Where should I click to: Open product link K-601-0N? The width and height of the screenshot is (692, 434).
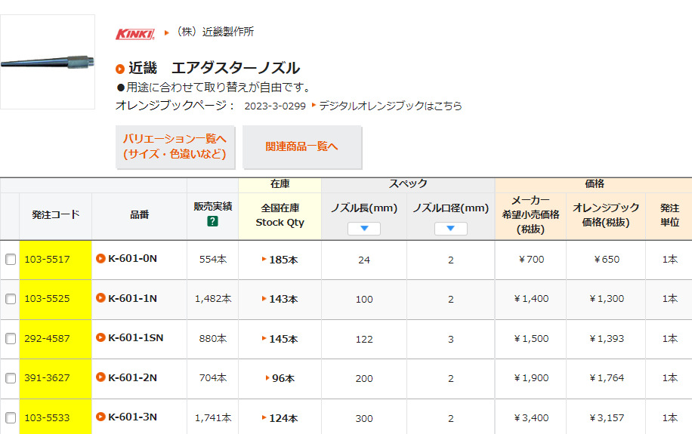coord(132,258)
